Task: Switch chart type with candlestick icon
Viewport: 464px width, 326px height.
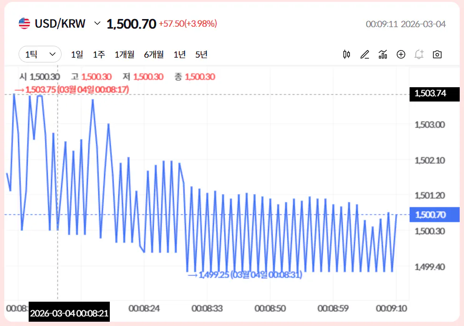Action: pos(347,54)
